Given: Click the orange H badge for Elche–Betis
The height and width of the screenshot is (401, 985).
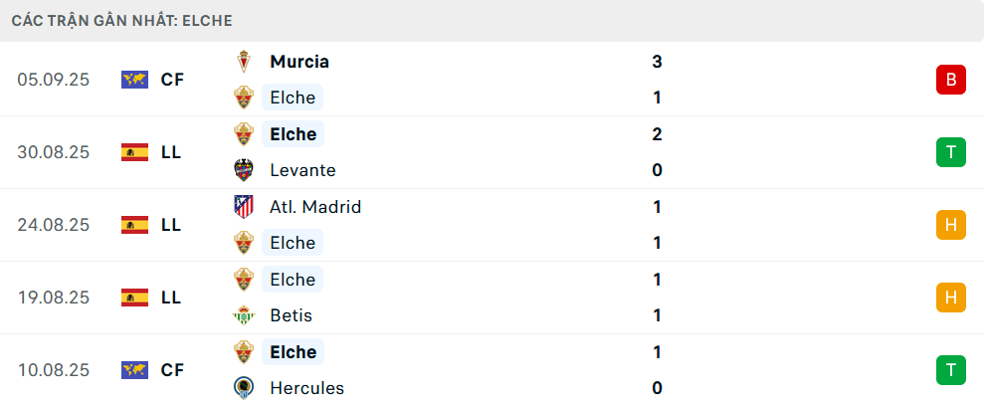Looking at the screenshot, I should point(951,298).
